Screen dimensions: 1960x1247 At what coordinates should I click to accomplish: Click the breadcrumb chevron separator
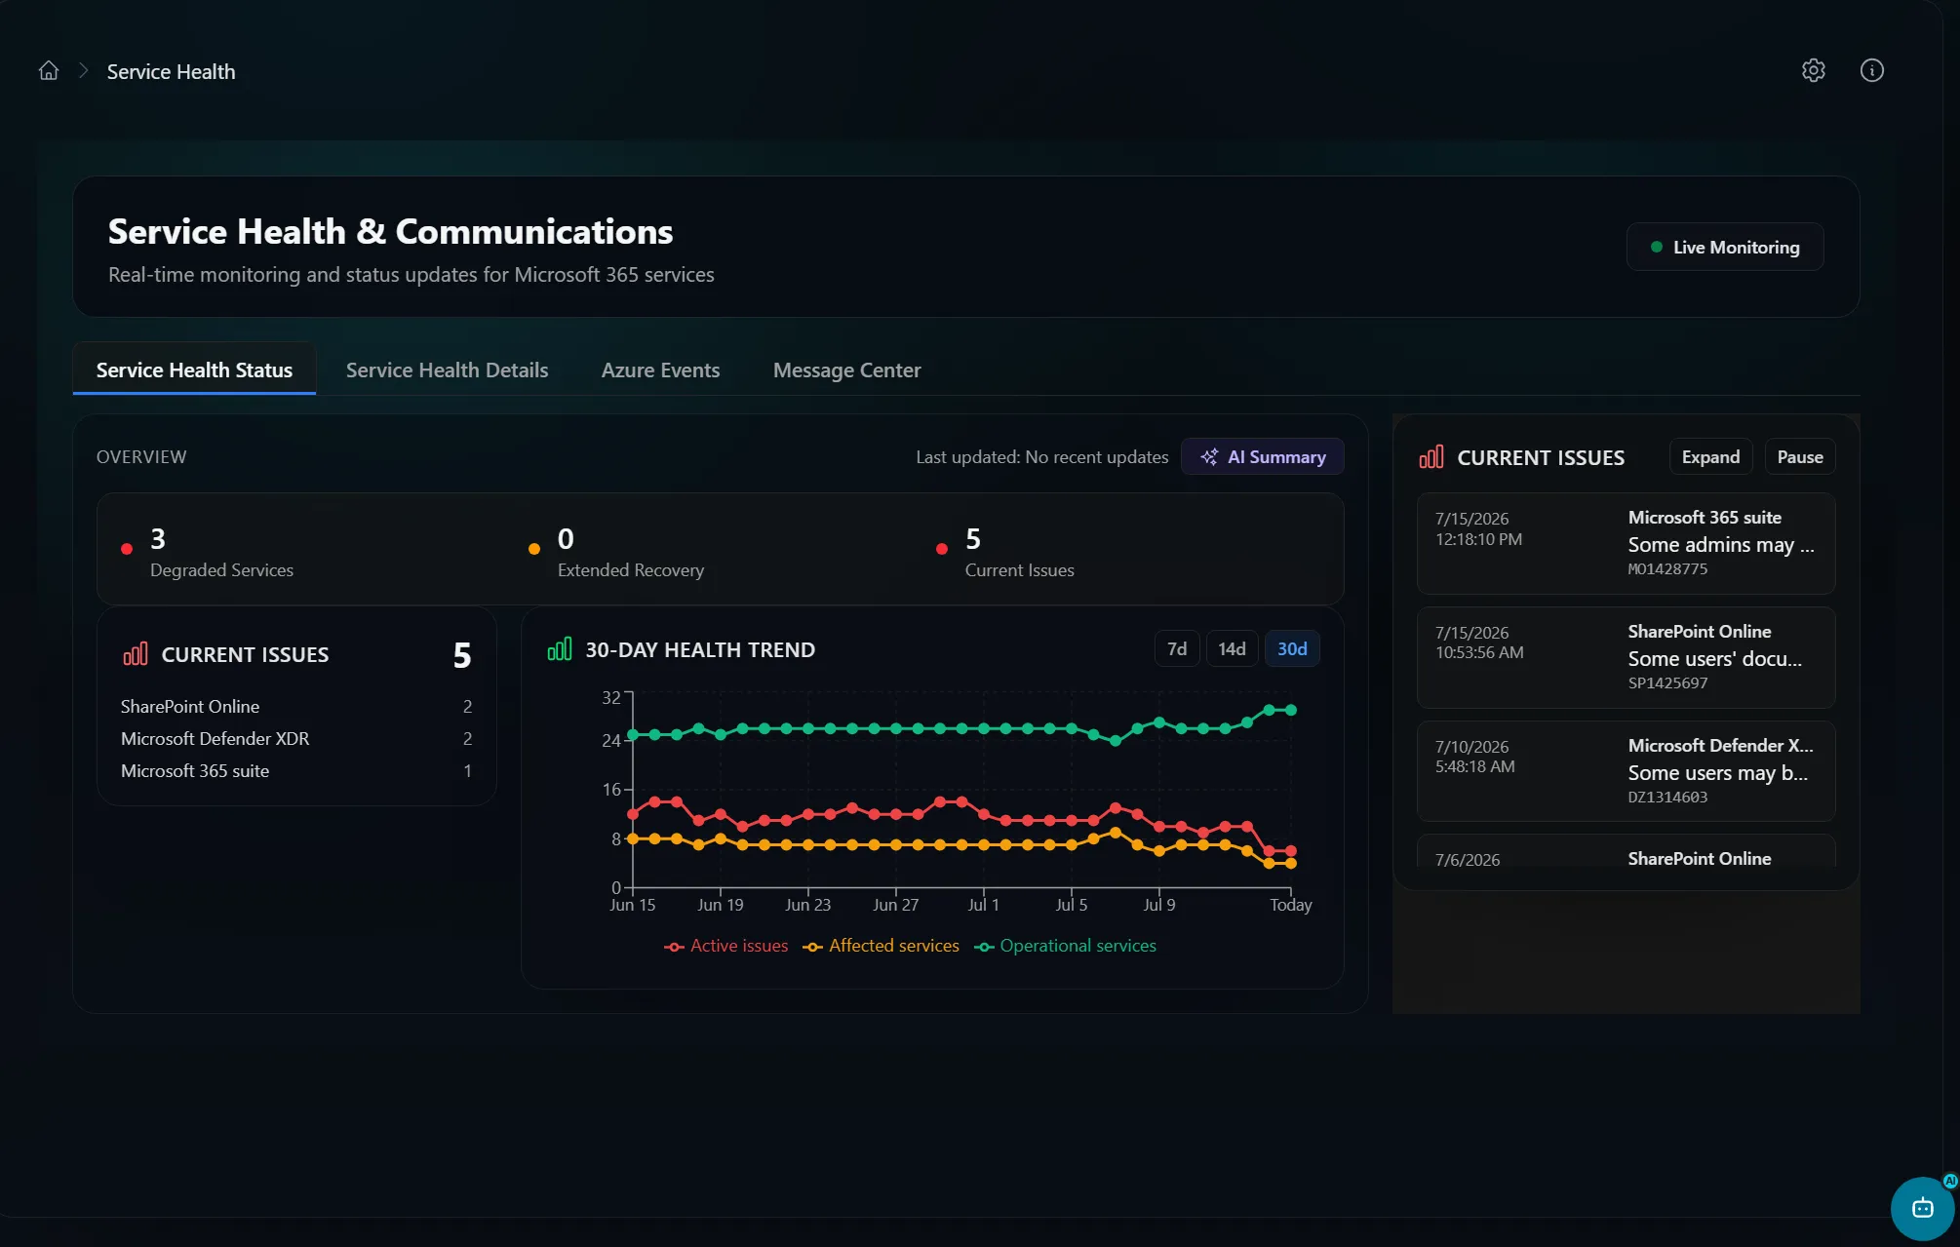(83, 71)
